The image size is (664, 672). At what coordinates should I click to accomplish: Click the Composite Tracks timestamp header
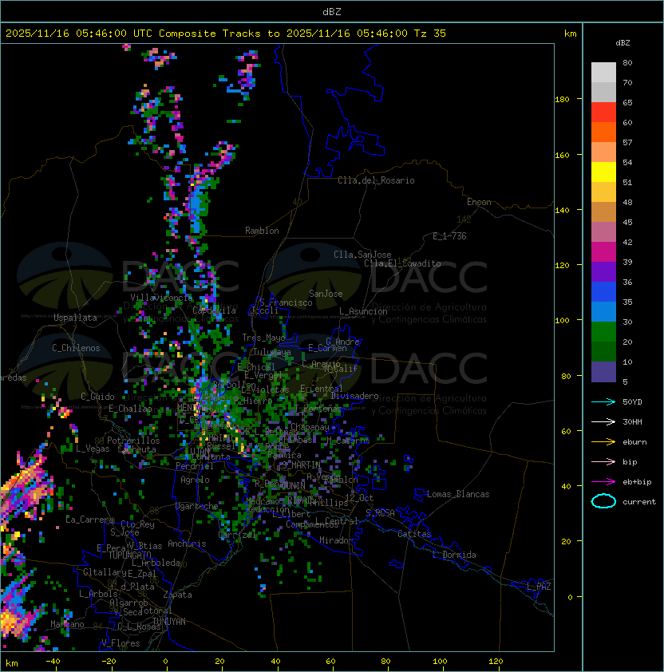226,34
